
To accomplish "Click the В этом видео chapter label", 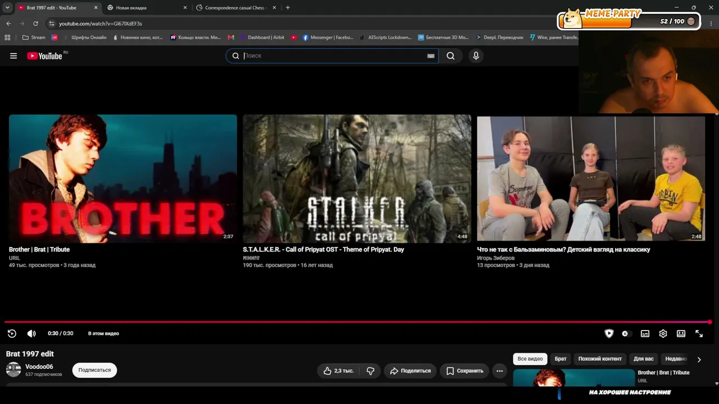I will pos(103,333).
